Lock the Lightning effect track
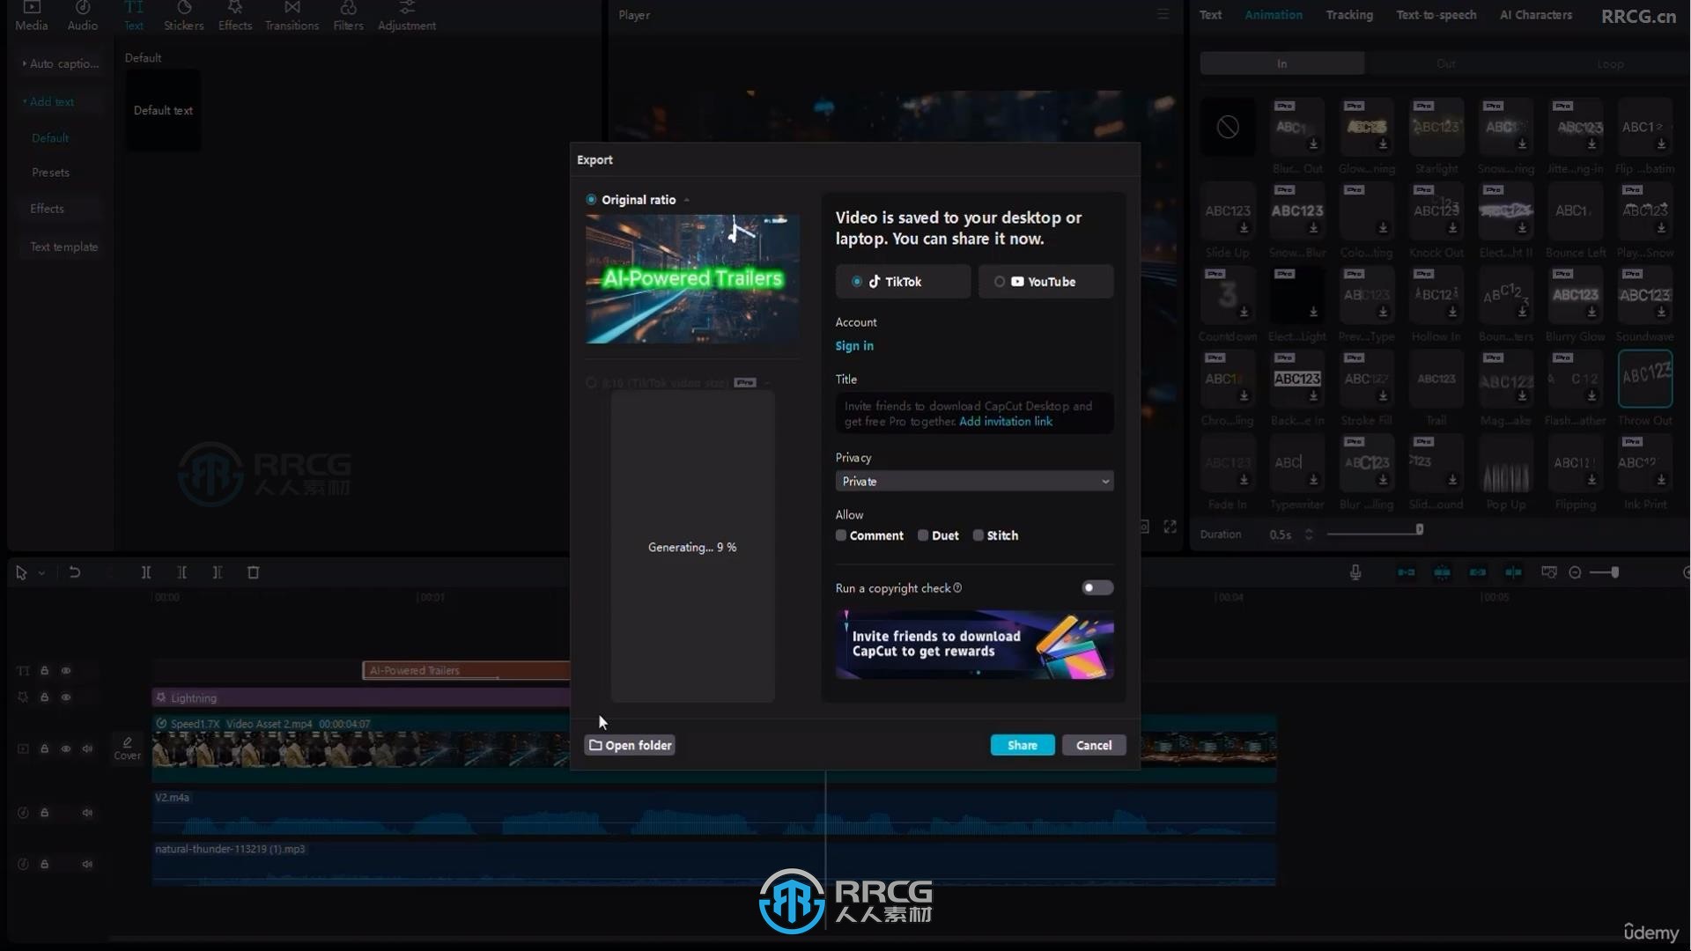 click(44, 697)
